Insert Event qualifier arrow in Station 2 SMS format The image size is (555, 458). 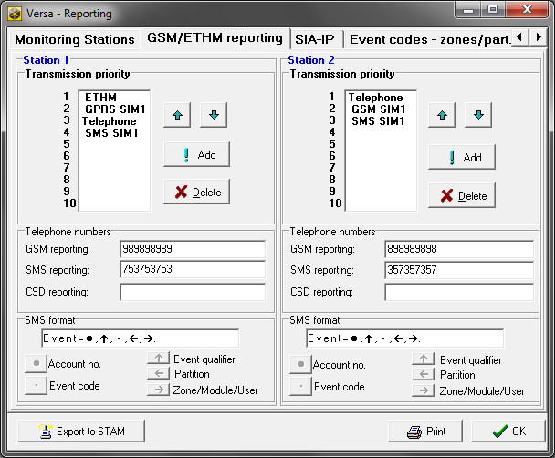coord(424,359)
